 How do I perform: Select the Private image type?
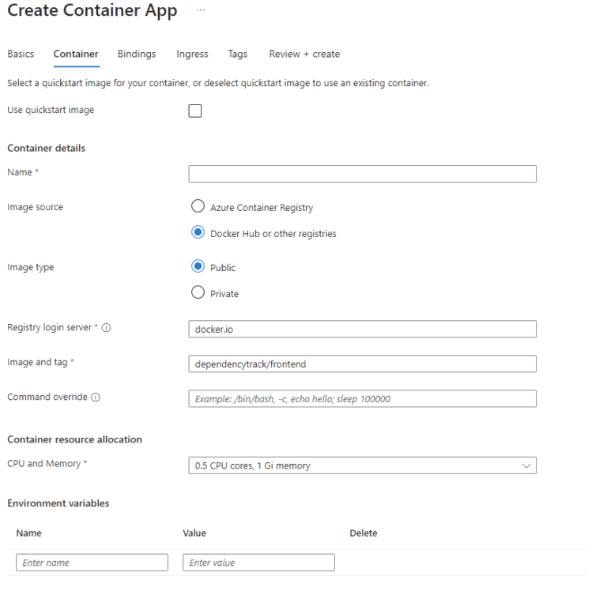[198, 293]
